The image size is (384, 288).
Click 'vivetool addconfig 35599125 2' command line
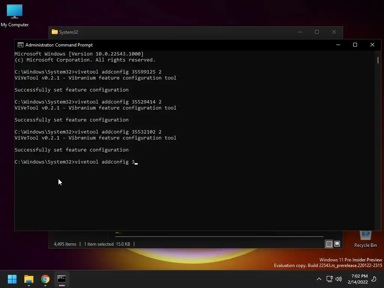(88, 72)
